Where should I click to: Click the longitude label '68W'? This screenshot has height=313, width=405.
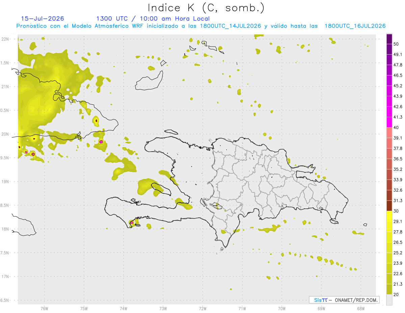361,309
